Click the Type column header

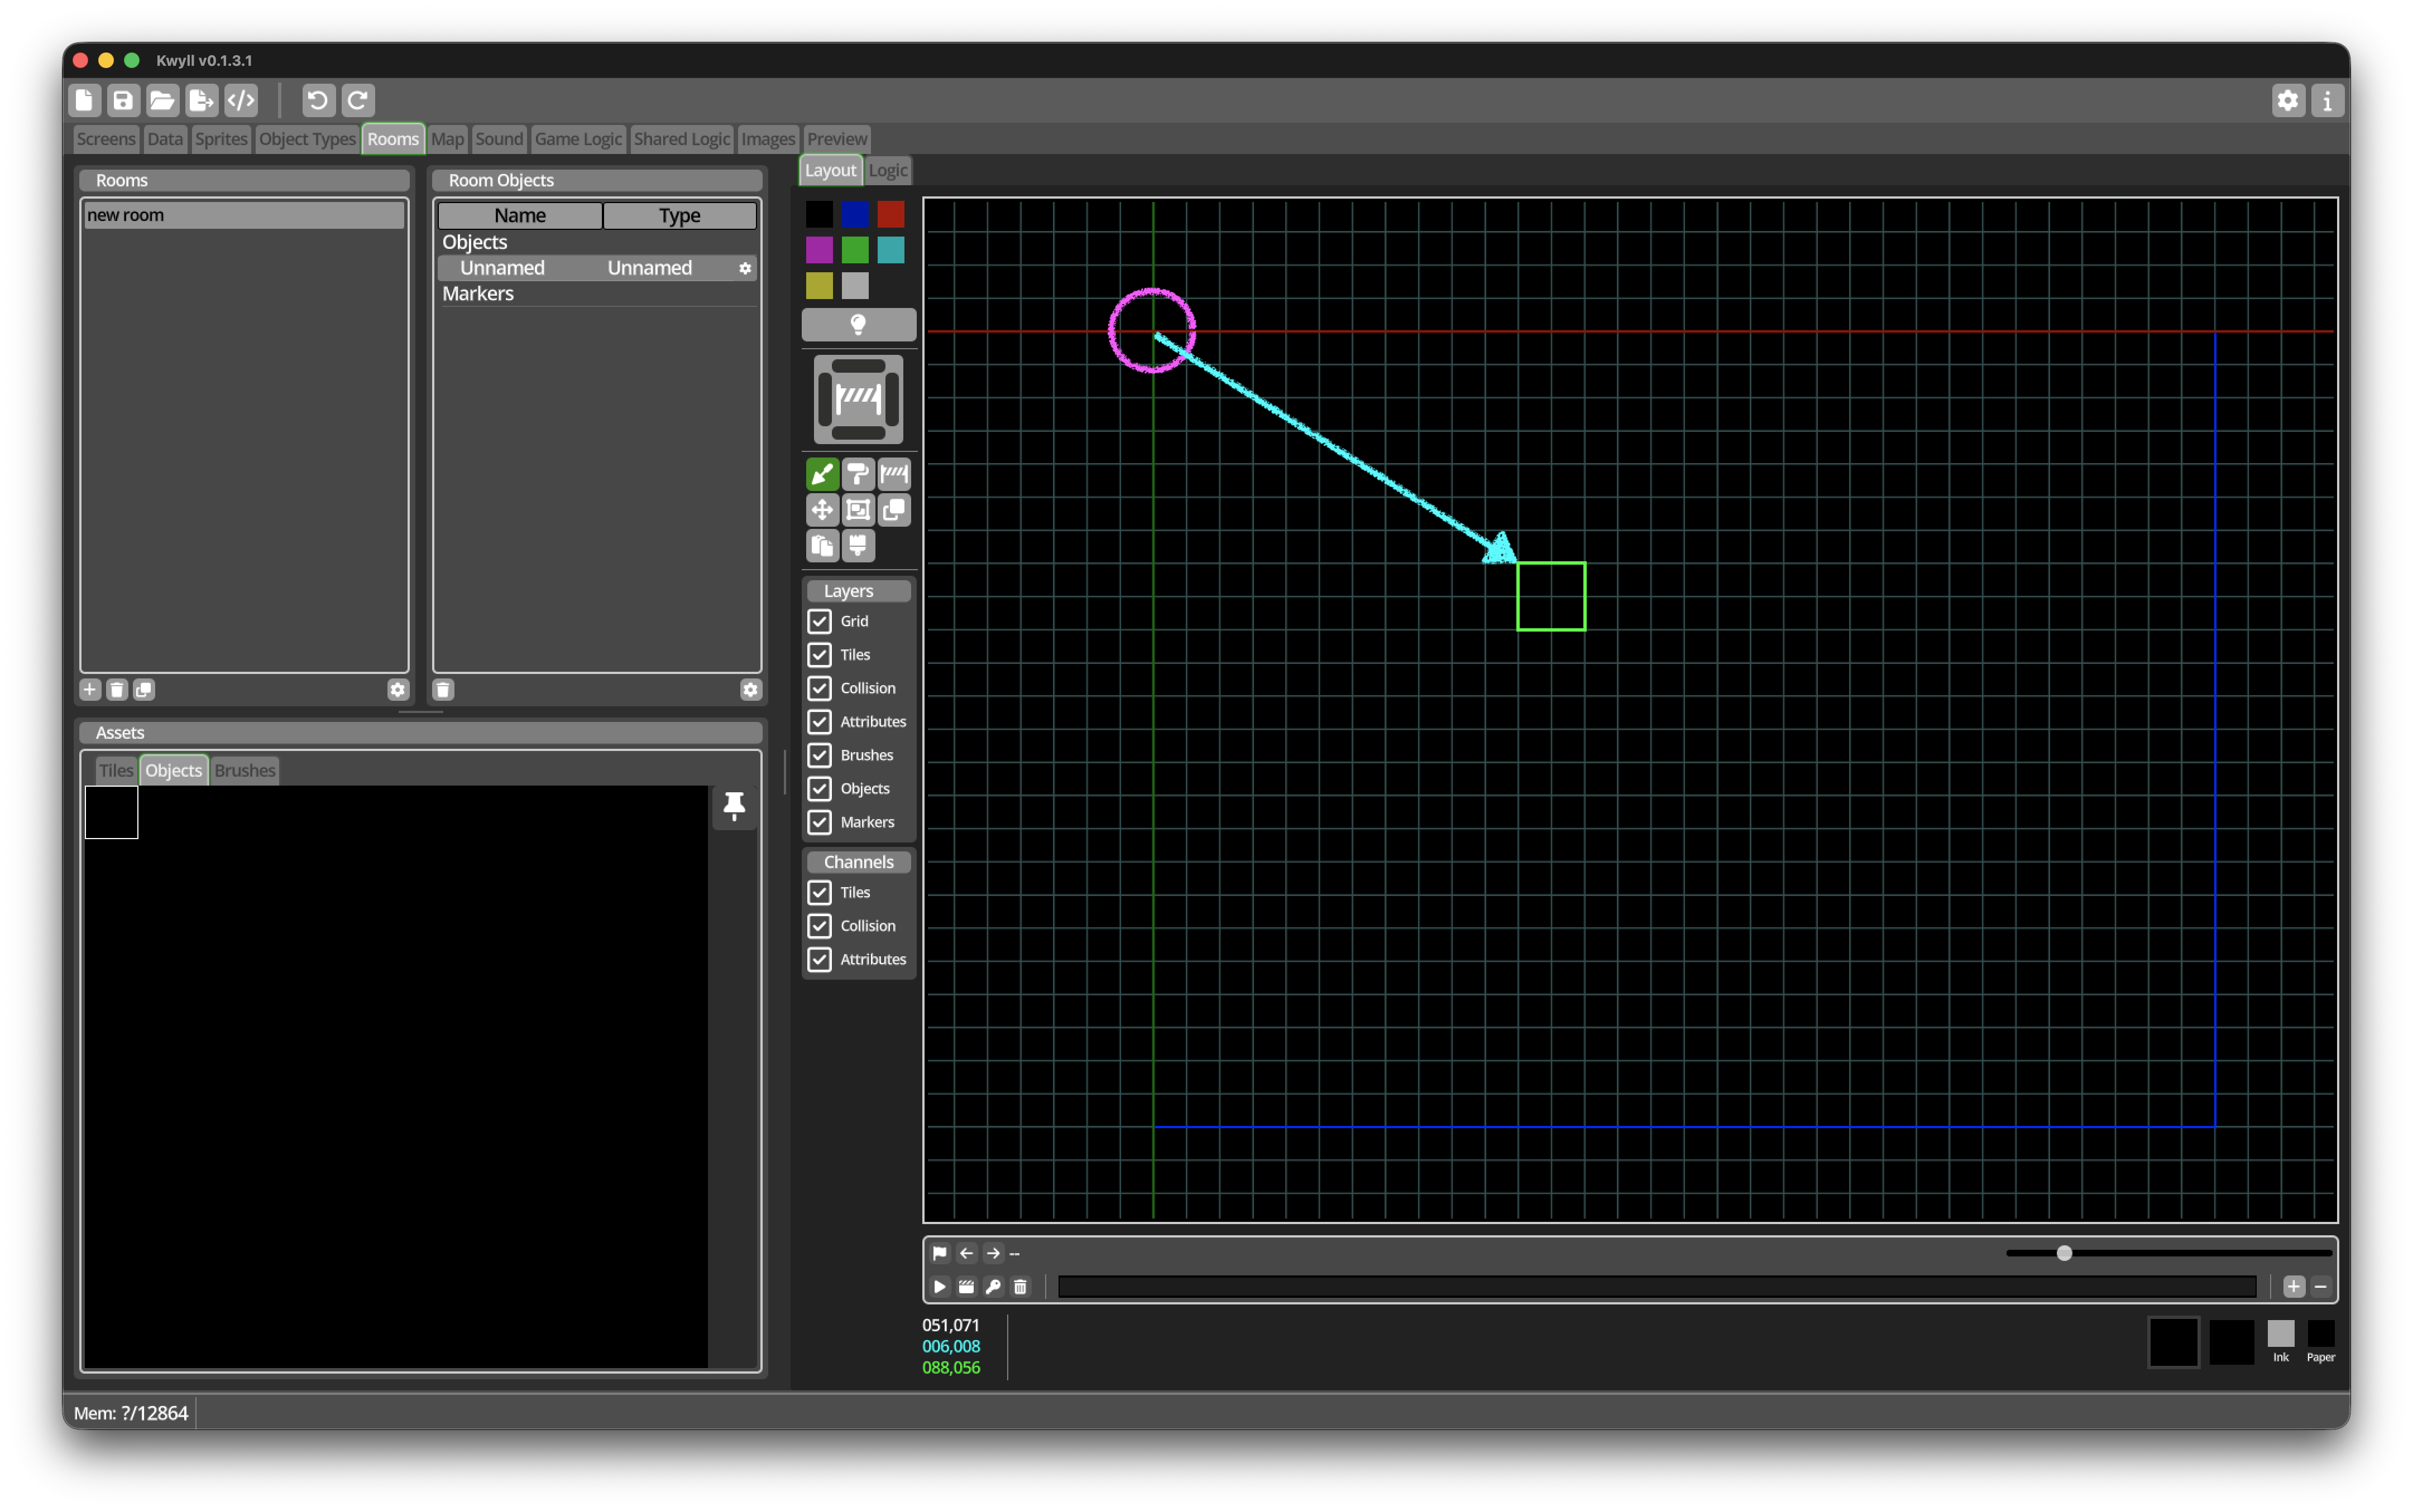point(679,215)
